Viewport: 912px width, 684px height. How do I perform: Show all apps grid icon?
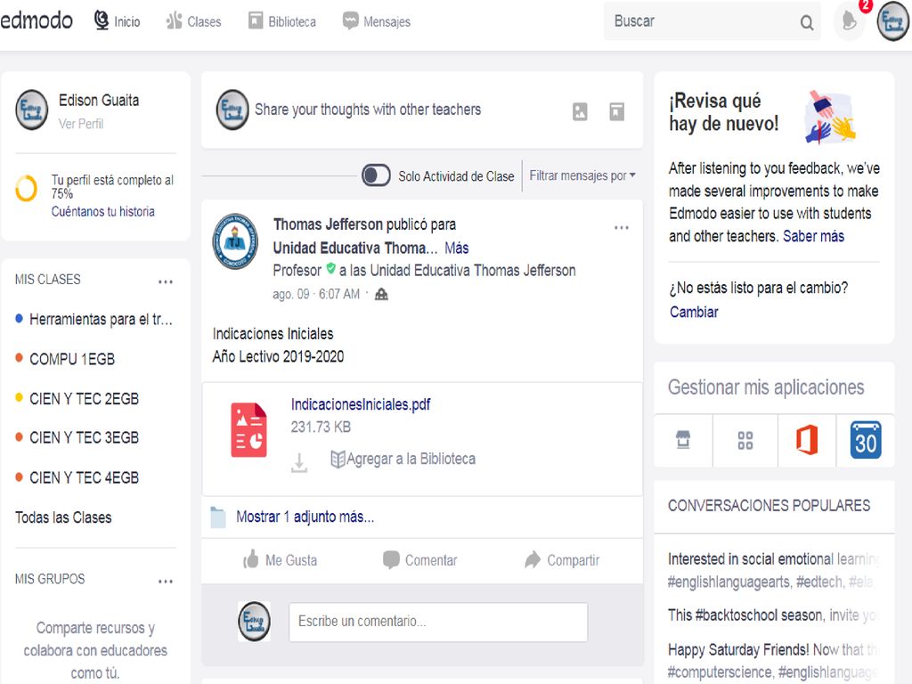click(x=745, y=440)
